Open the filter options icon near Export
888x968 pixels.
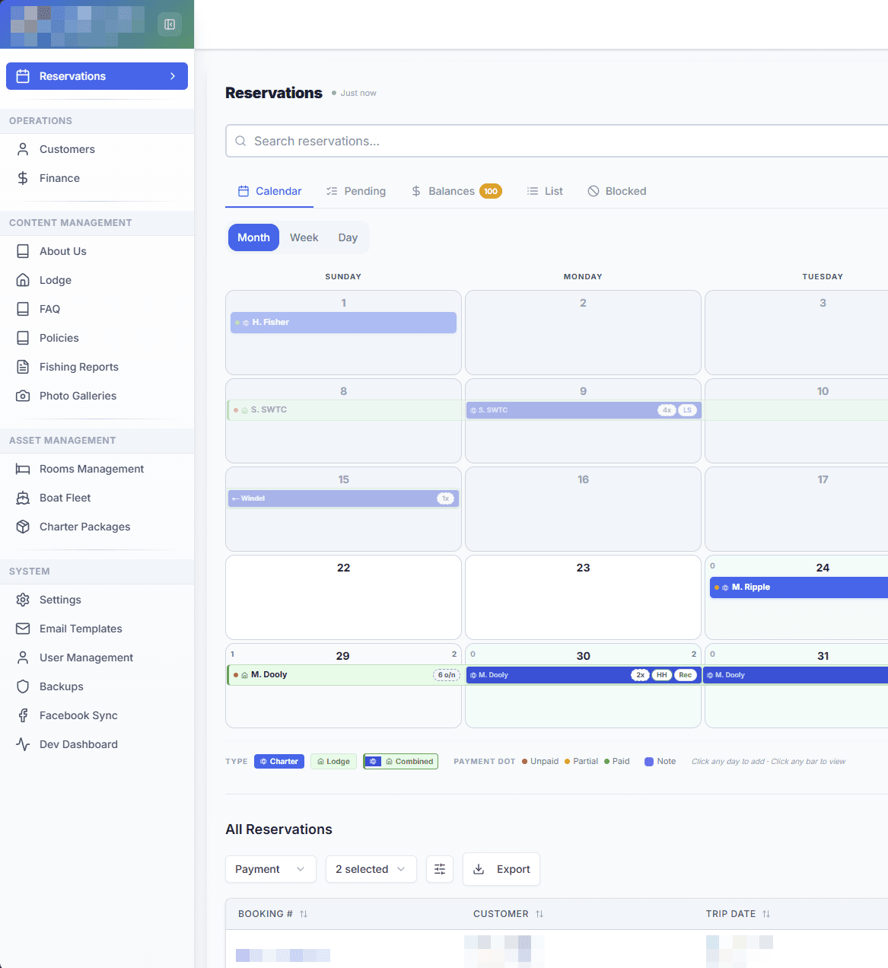pos(439,869)
